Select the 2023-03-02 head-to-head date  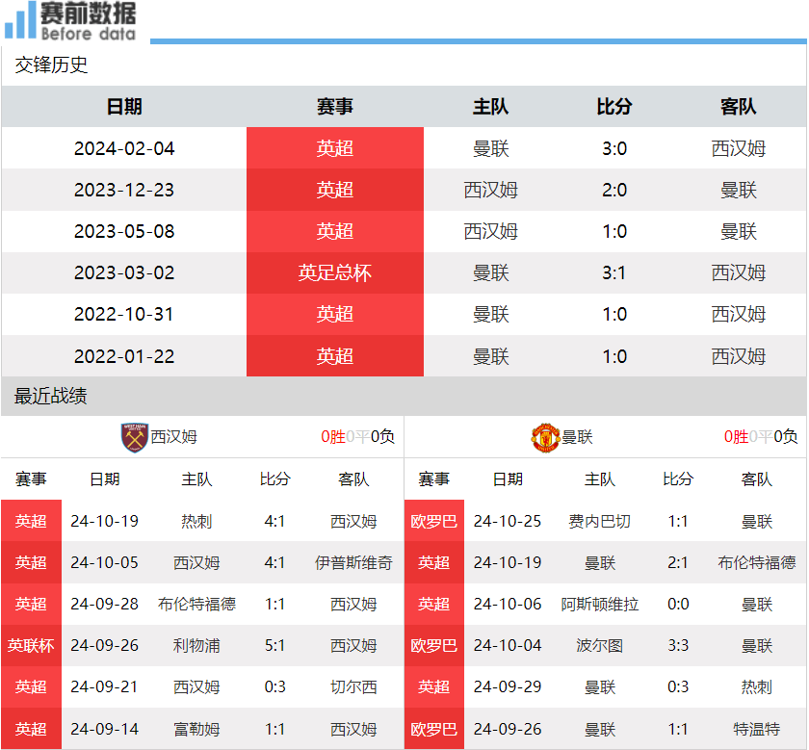tap(124, 272)
